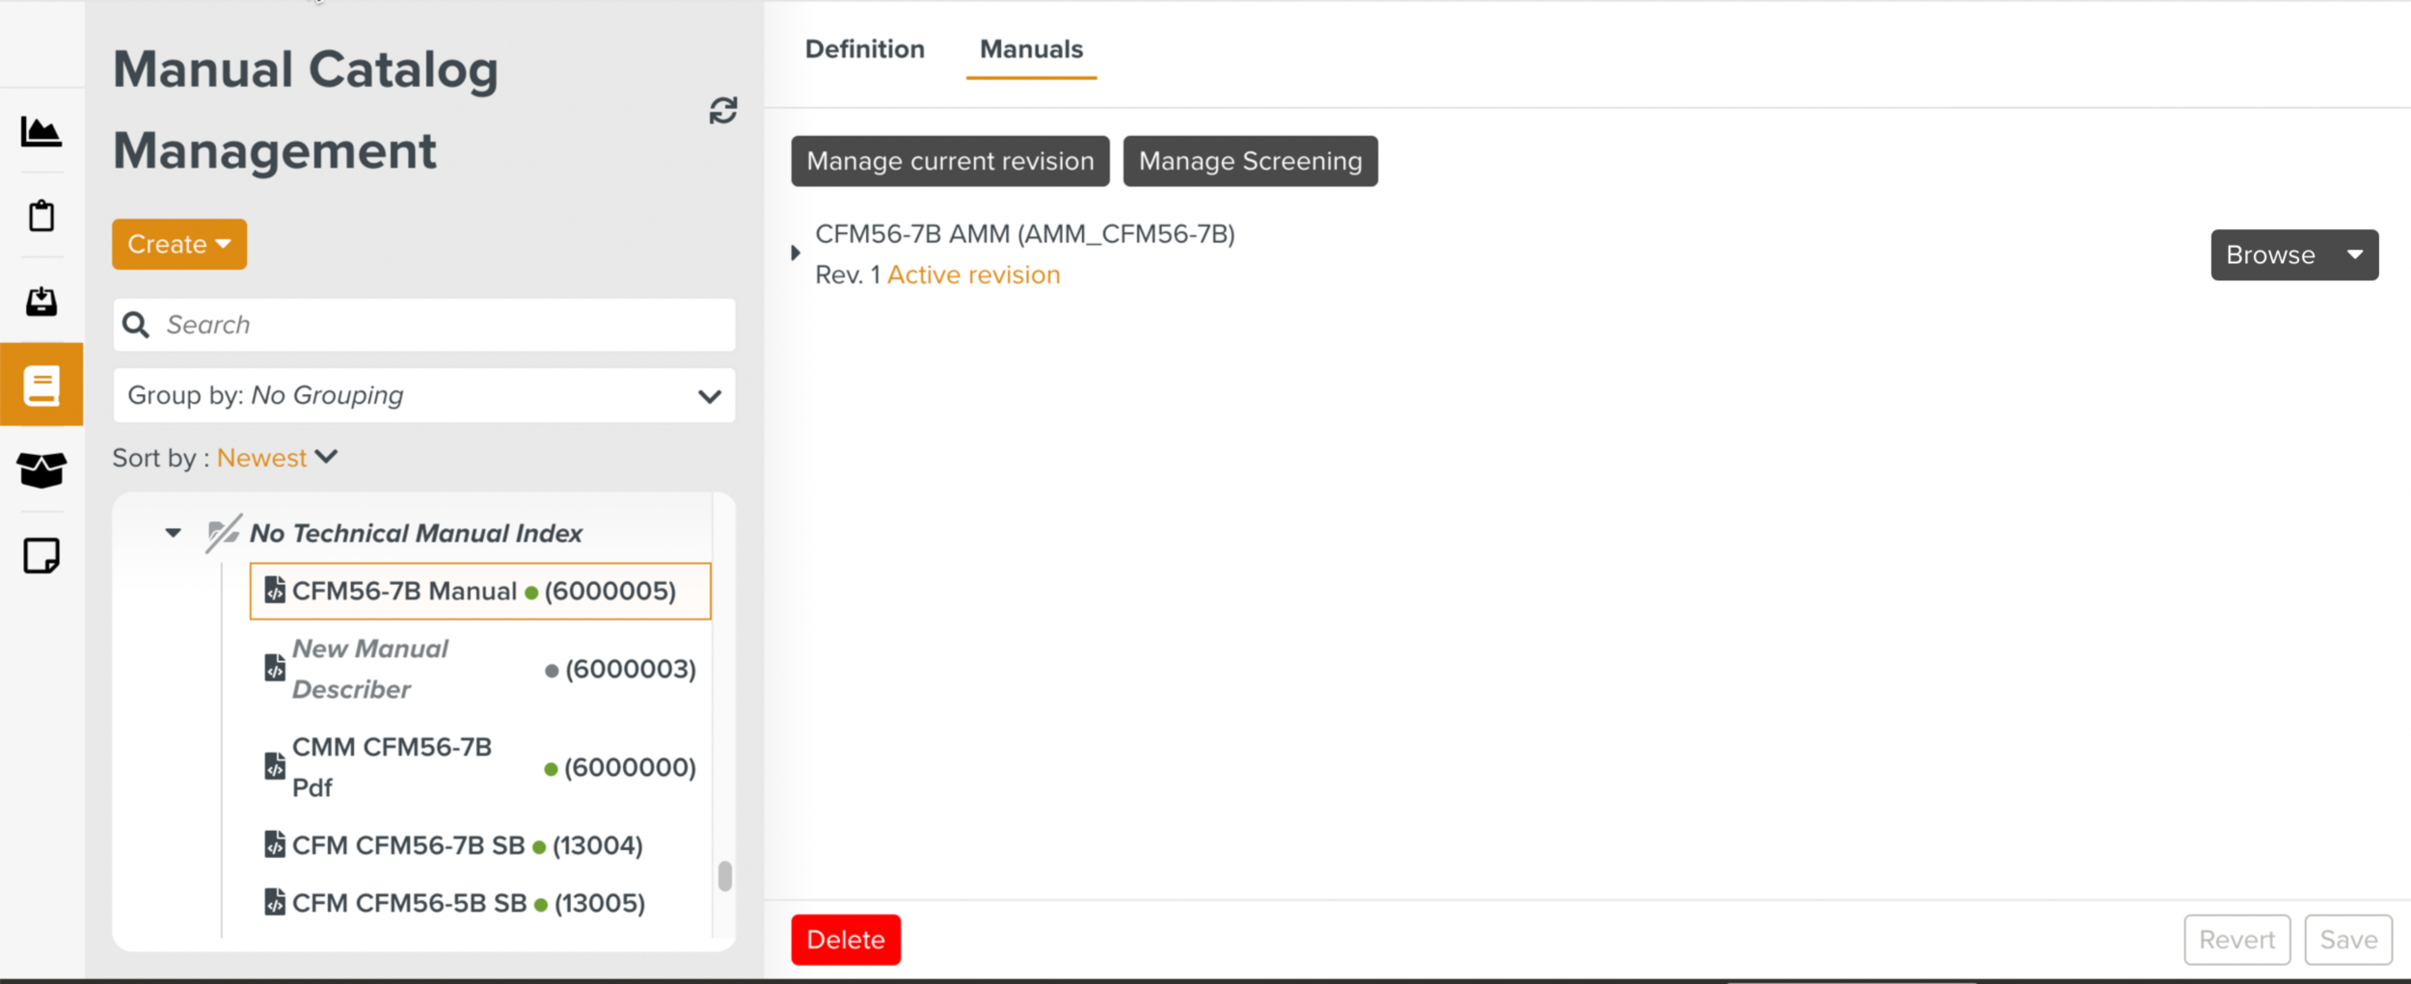Refresh the manual catalog list
Image resolution: width=2411 pixels, height=984 pixels.
coord(722,111)
